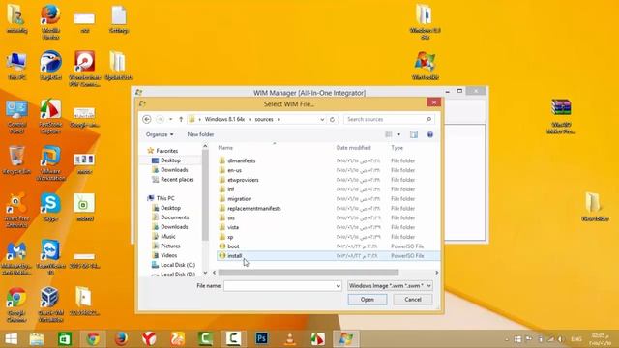Screen dimensions: 619x348
Task: Select Google Chrome desktop shortcut
Action: tap(16, 304)
